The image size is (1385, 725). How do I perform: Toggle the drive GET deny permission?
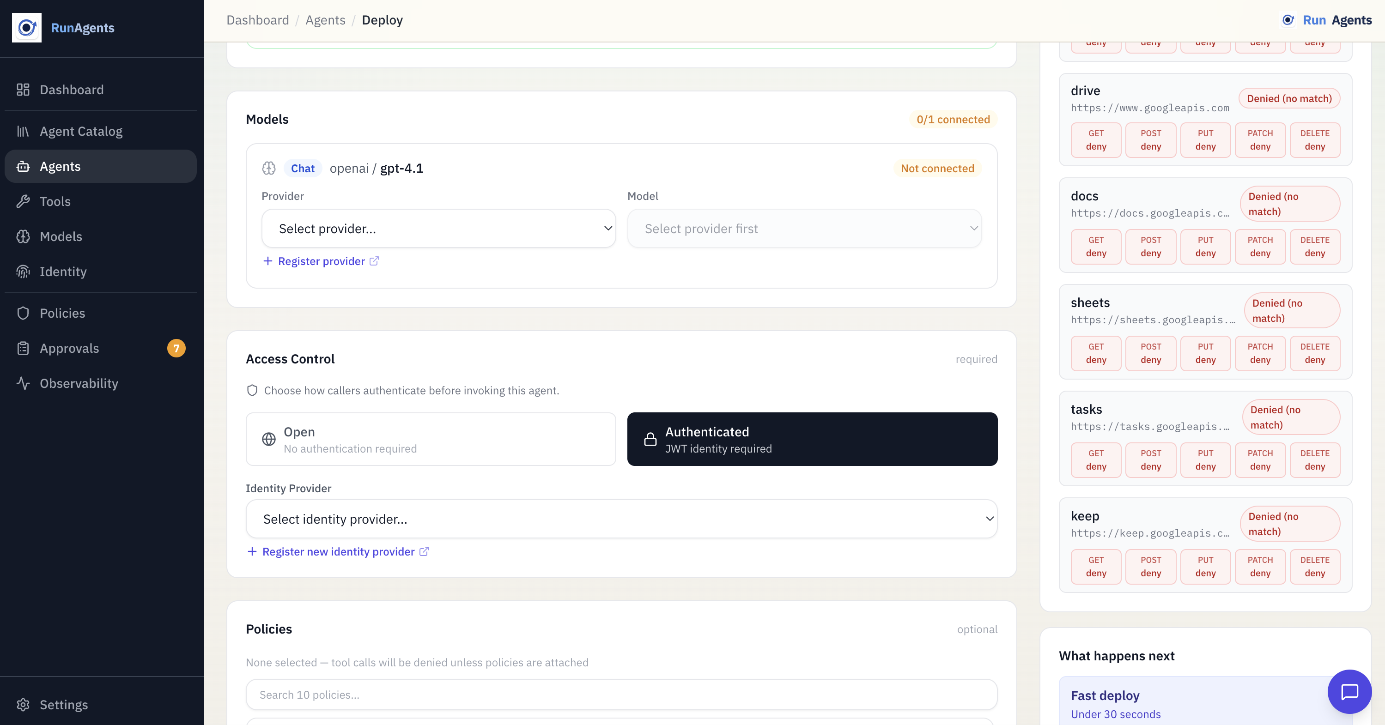[1095, 140]
